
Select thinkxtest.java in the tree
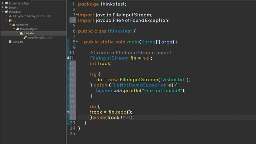click(28, 29)
